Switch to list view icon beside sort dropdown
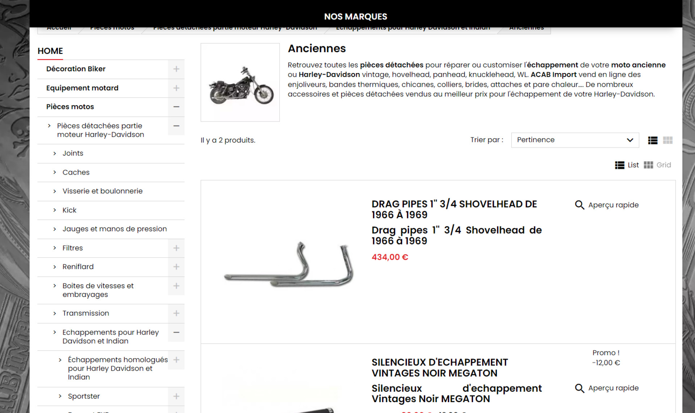Screen dimensions: 695x413 coord(653,140)
